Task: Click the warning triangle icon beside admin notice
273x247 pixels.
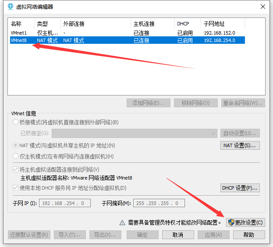Action: [x=122, y=222]
